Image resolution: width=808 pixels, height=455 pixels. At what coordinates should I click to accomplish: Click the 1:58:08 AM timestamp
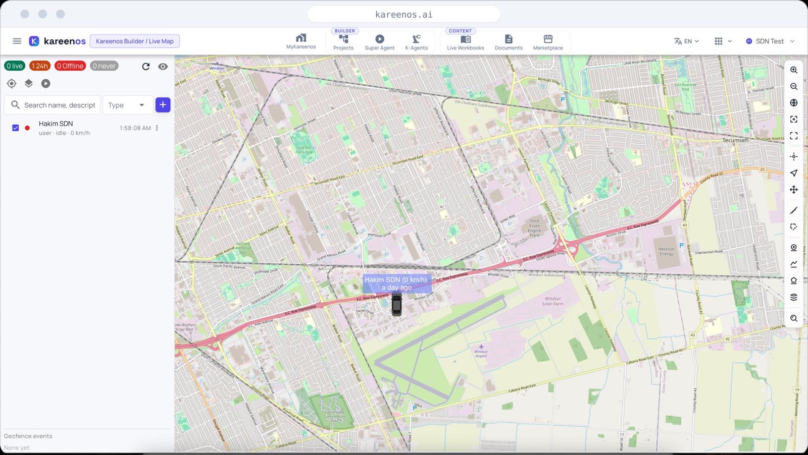tap(135, 128)
